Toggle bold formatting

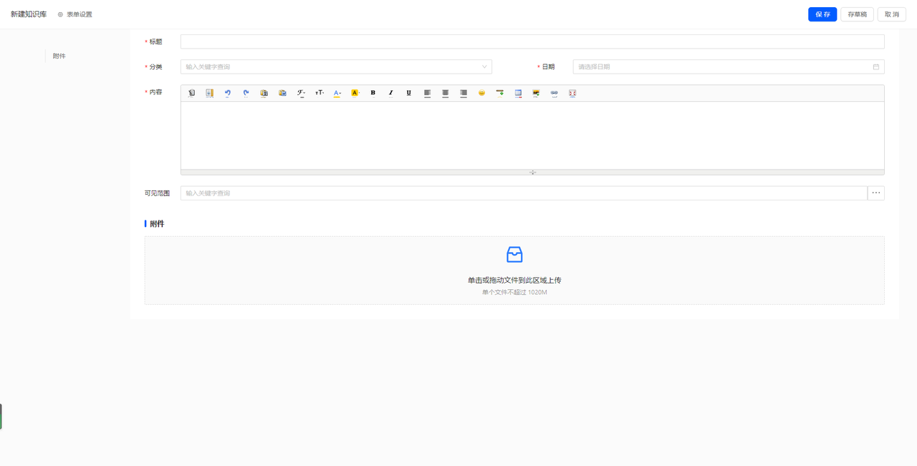(x=373, y=93)
